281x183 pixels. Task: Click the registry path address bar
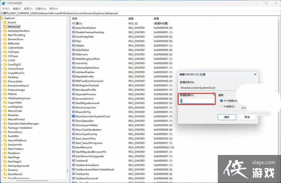tap(140, 13)
